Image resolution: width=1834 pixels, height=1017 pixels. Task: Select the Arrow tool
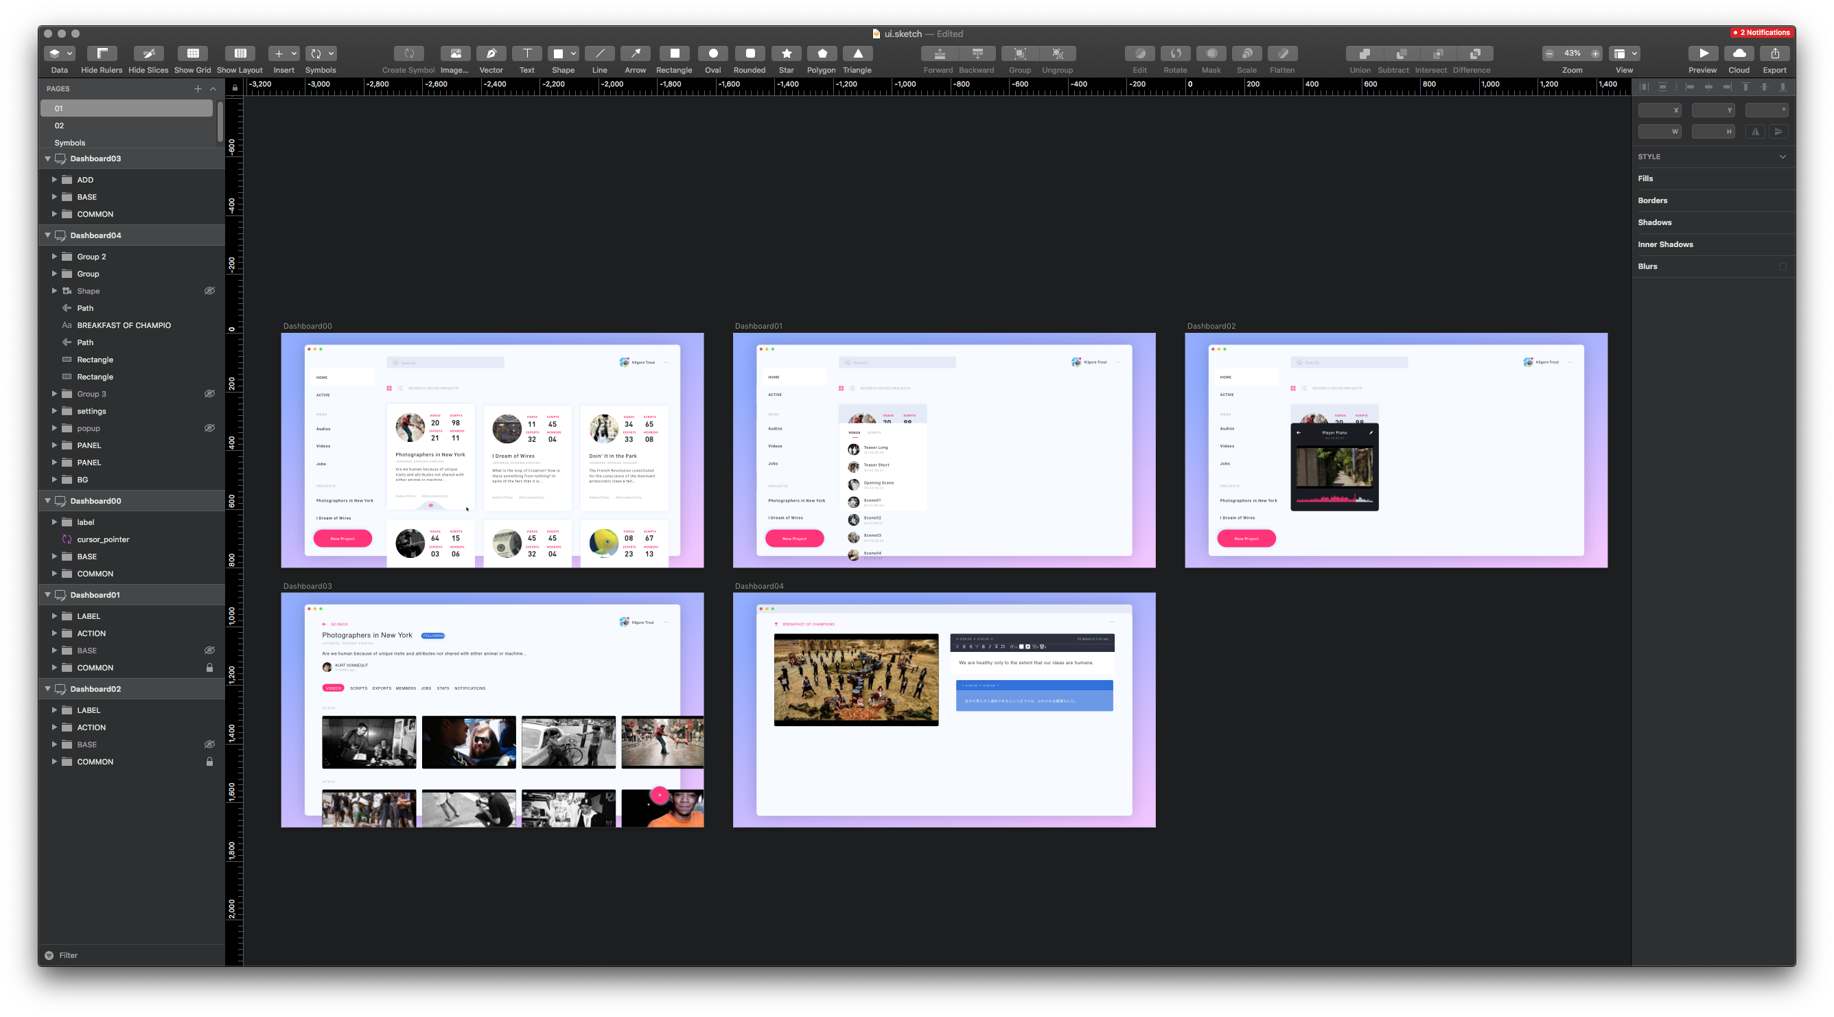click(635, 54)
